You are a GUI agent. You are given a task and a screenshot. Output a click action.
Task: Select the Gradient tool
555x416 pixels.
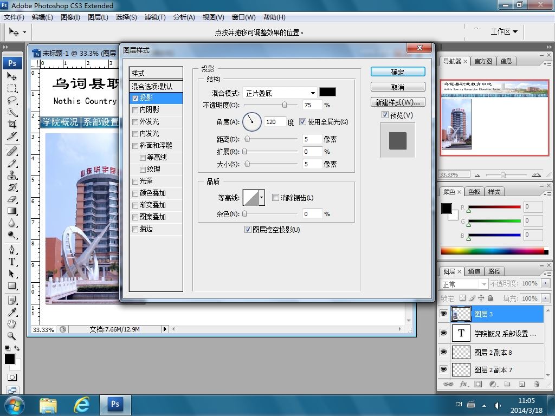click(x=12, y=212)
